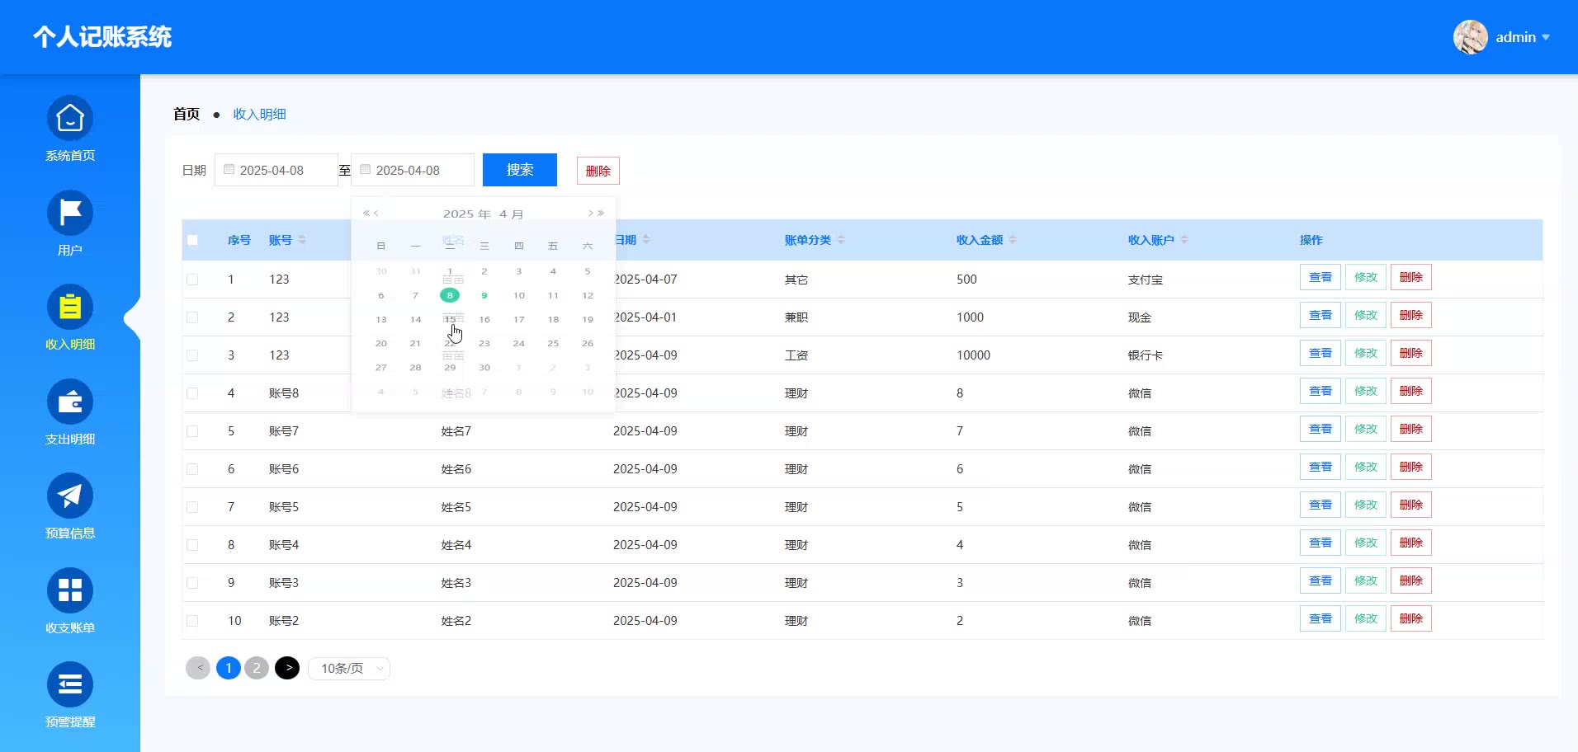This screenshot has width=1578, height=752.
Task: Click the 收支账单 grid icon
Action: coord(70,590)
